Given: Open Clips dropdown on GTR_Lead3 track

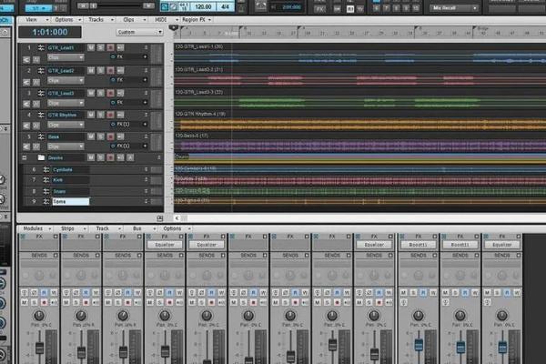Looking at the screenshot, I should coord(66,103).
